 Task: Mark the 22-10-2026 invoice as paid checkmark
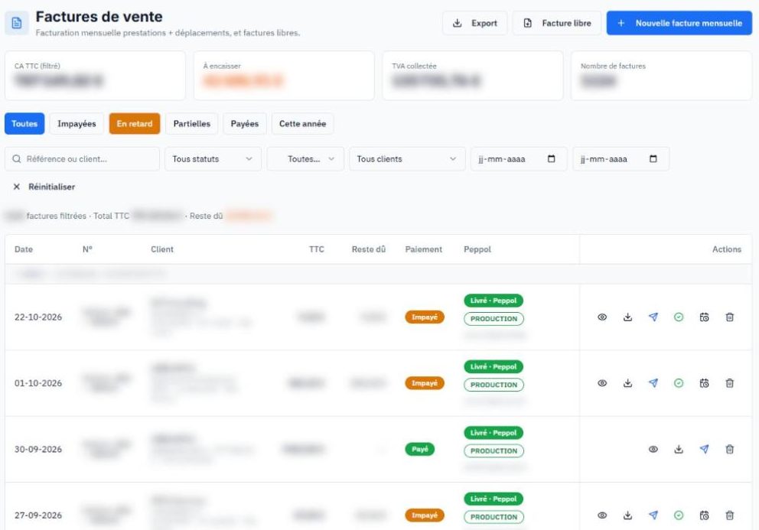[x=679, y=317]
